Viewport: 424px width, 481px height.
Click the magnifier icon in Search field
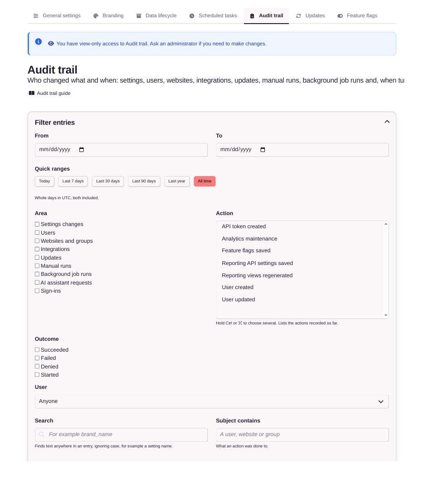point(42,434)
